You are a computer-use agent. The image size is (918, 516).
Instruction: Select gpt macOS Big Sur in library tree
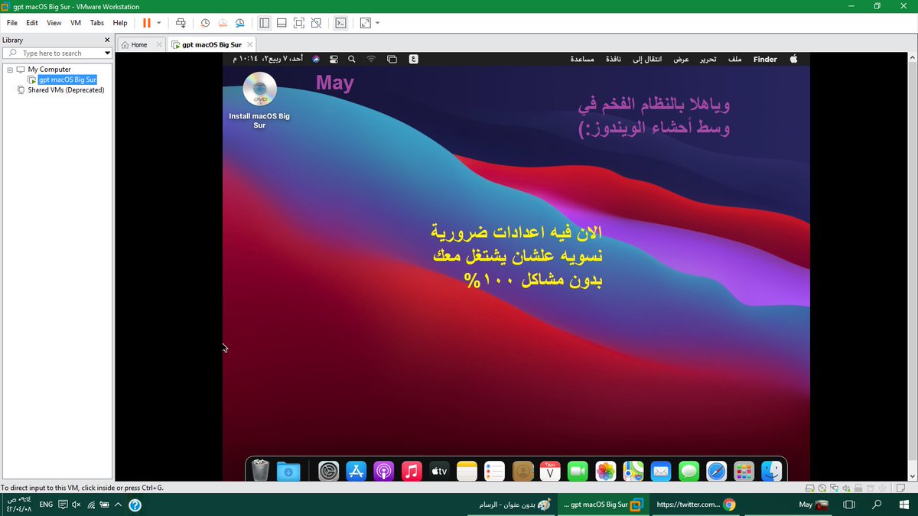67,80
